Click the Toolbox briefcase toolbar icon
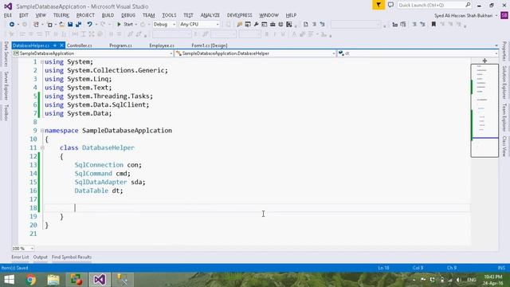This screenshot has height=287, width=510. (273, 25)
